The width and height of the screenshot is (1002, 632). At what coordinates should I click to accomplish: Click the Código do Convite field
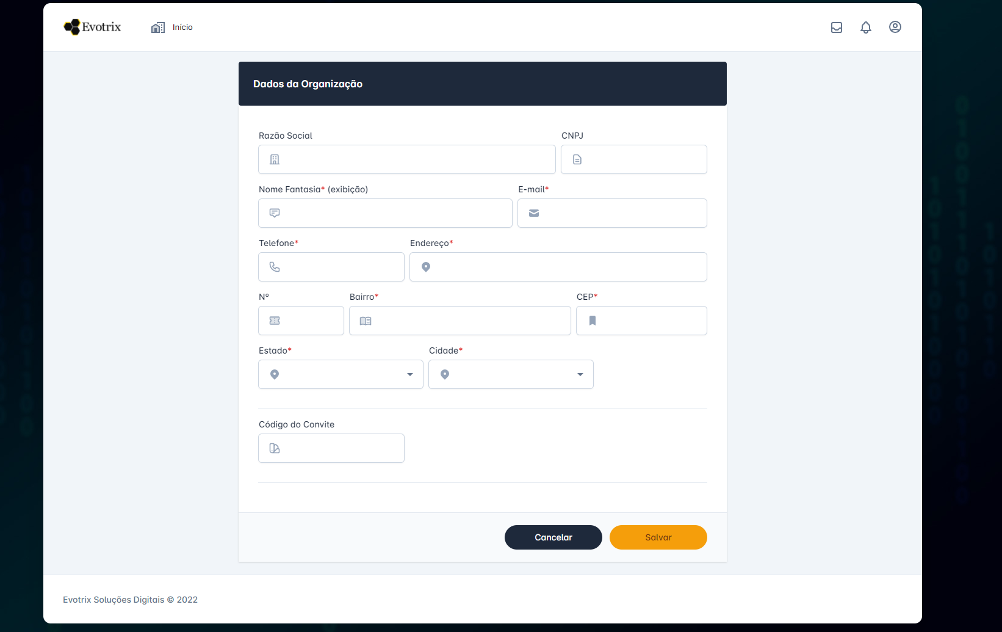(339, 448)
